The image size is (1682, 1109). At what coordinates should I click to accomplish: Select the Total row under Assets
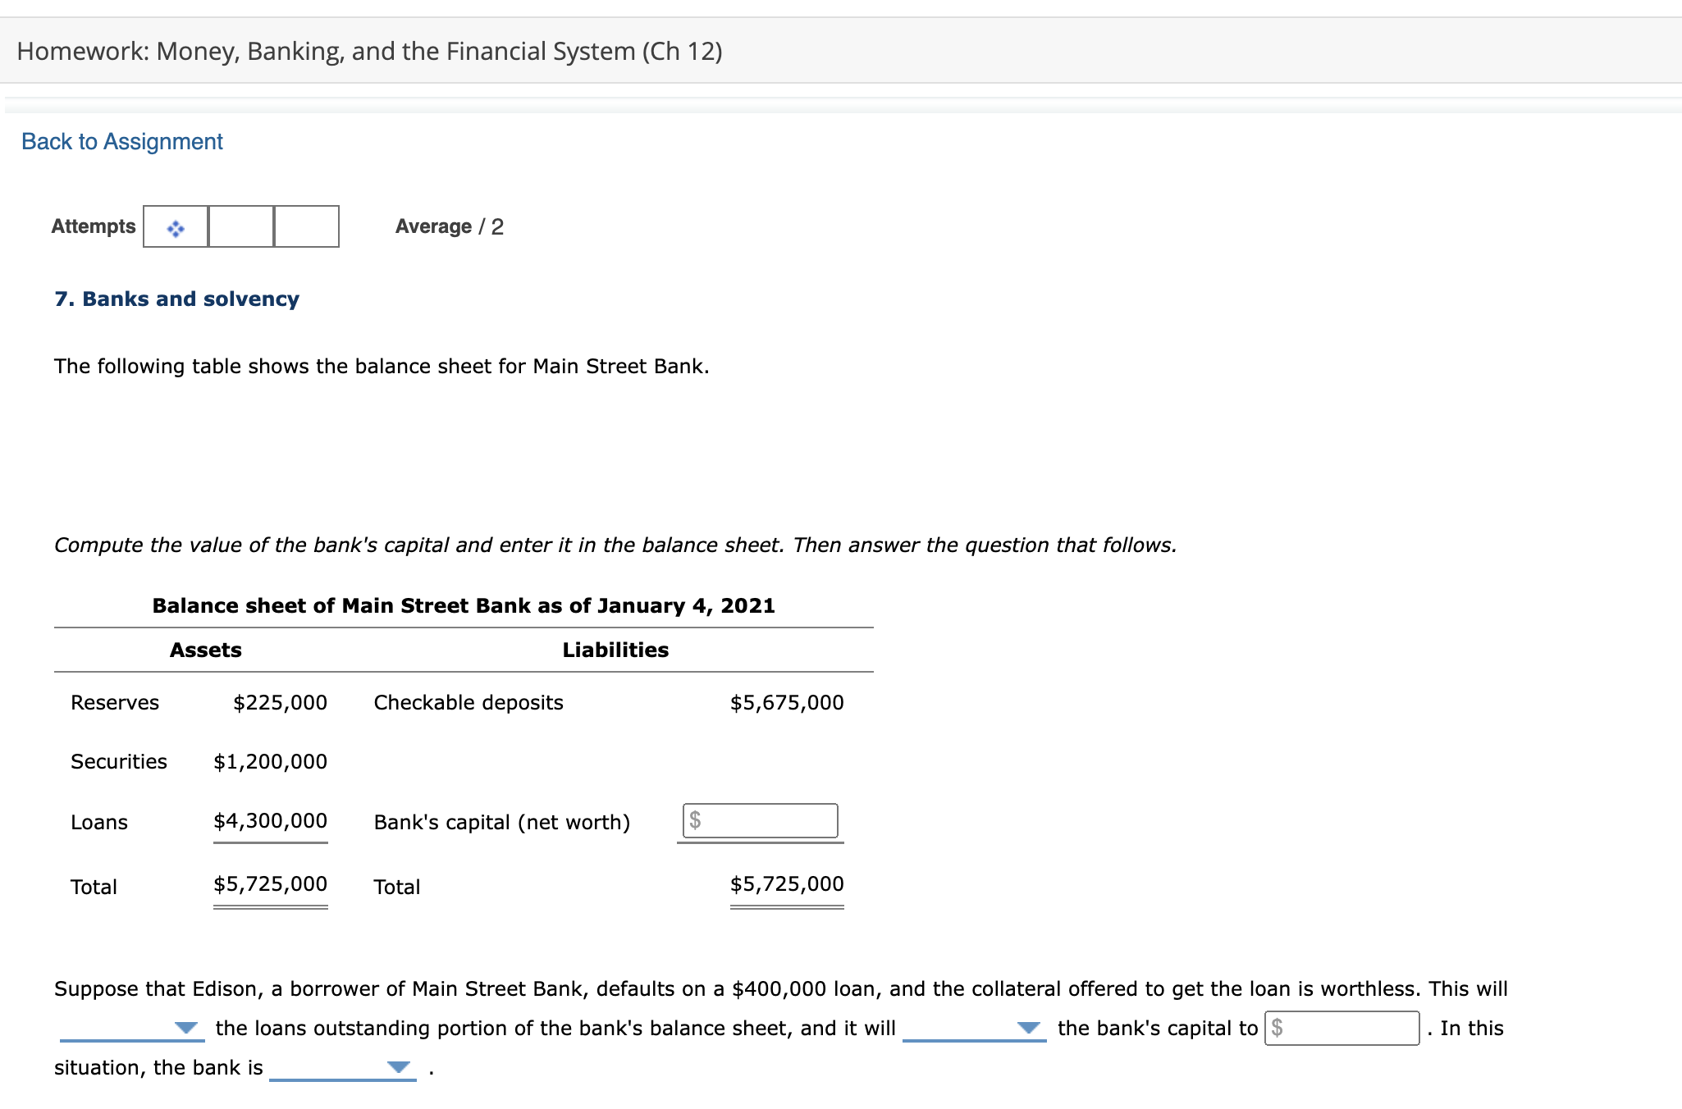click(x=94, y=886)
